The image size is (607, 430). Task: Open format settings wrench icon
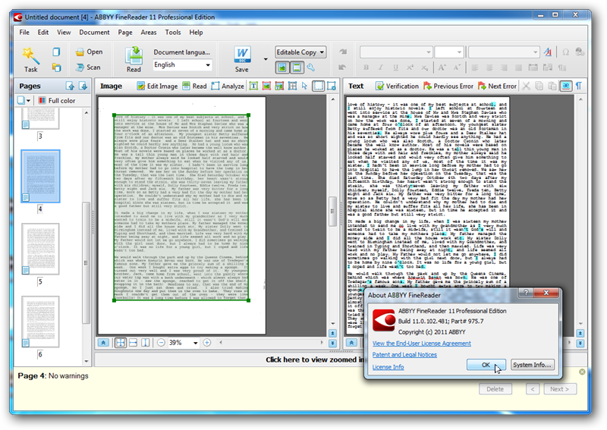[x=311, y=67]
